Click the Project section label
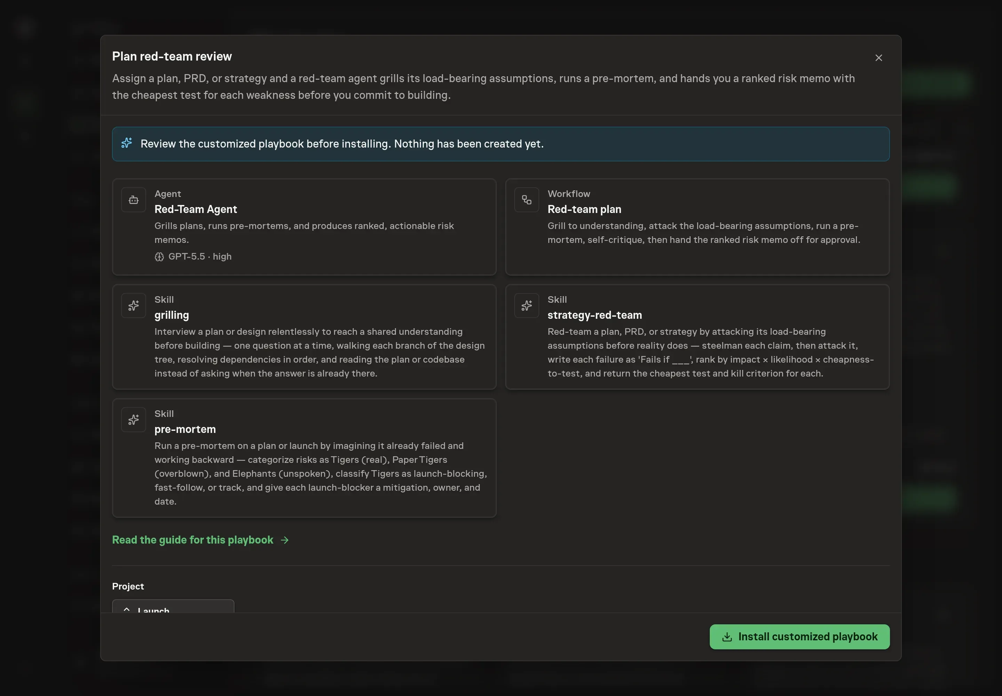 coord(128,586)
